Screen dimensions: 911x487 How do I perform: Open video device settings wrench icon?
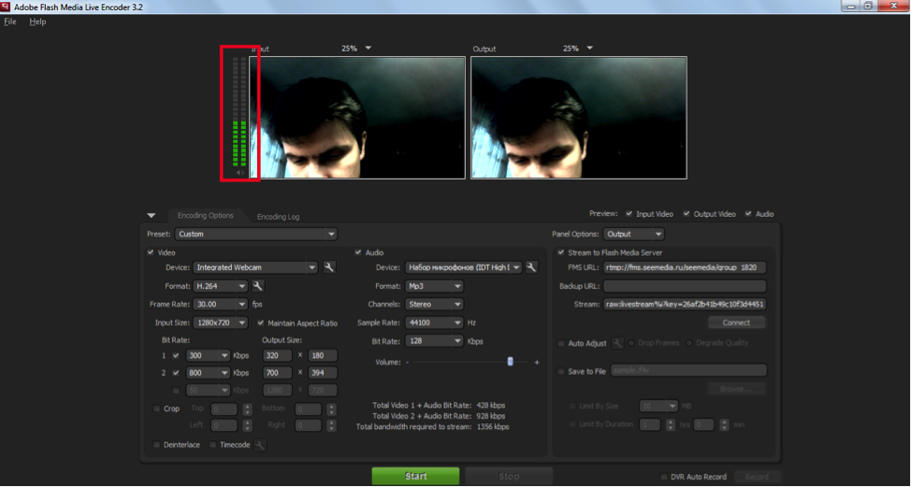pos(329,267)
